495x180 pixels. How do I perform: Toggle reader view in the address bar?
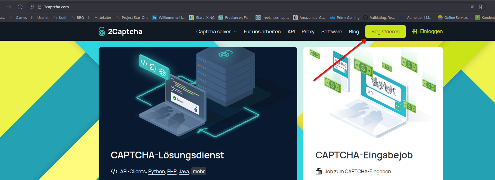point(472,7)
